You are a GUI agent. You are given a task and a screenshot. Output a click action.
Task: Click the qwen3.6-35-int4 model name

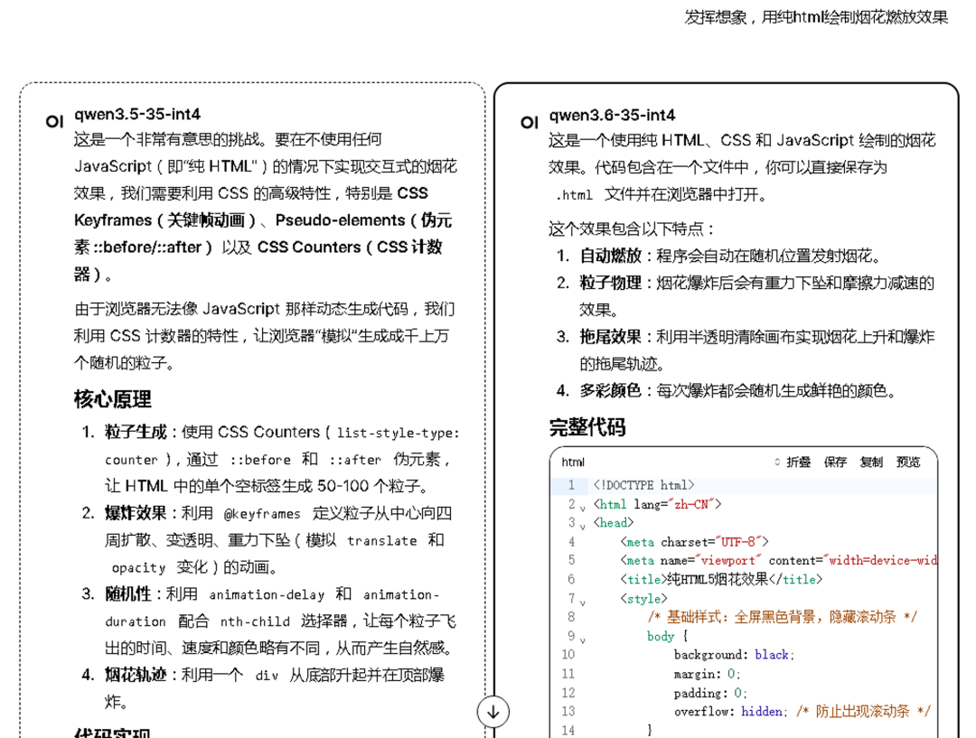pos(612,116)
